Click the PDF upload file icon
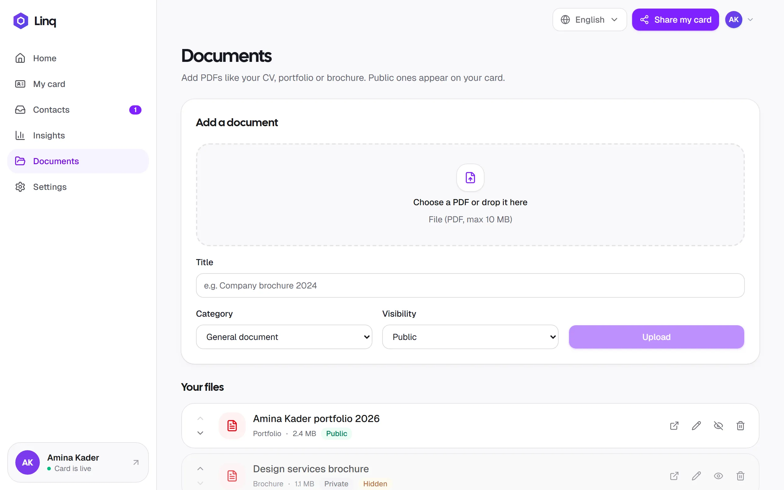Image resolution: width=784 pixels, height=490 pixels. tap(470, 178)
